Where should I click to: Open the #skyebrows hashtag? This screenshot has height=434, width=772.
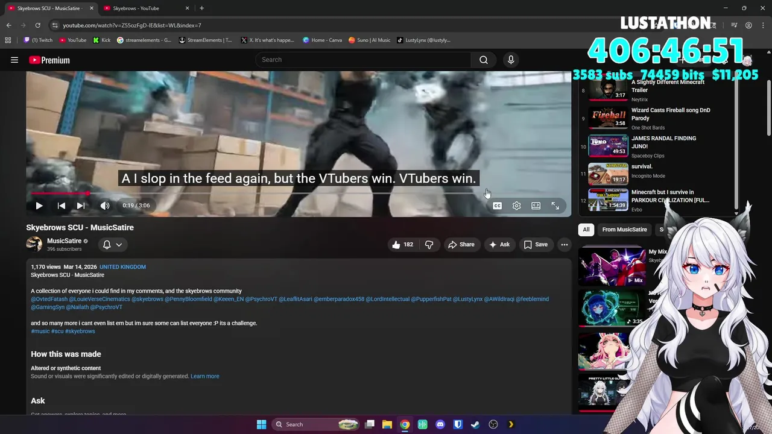(x=80, y=331)
